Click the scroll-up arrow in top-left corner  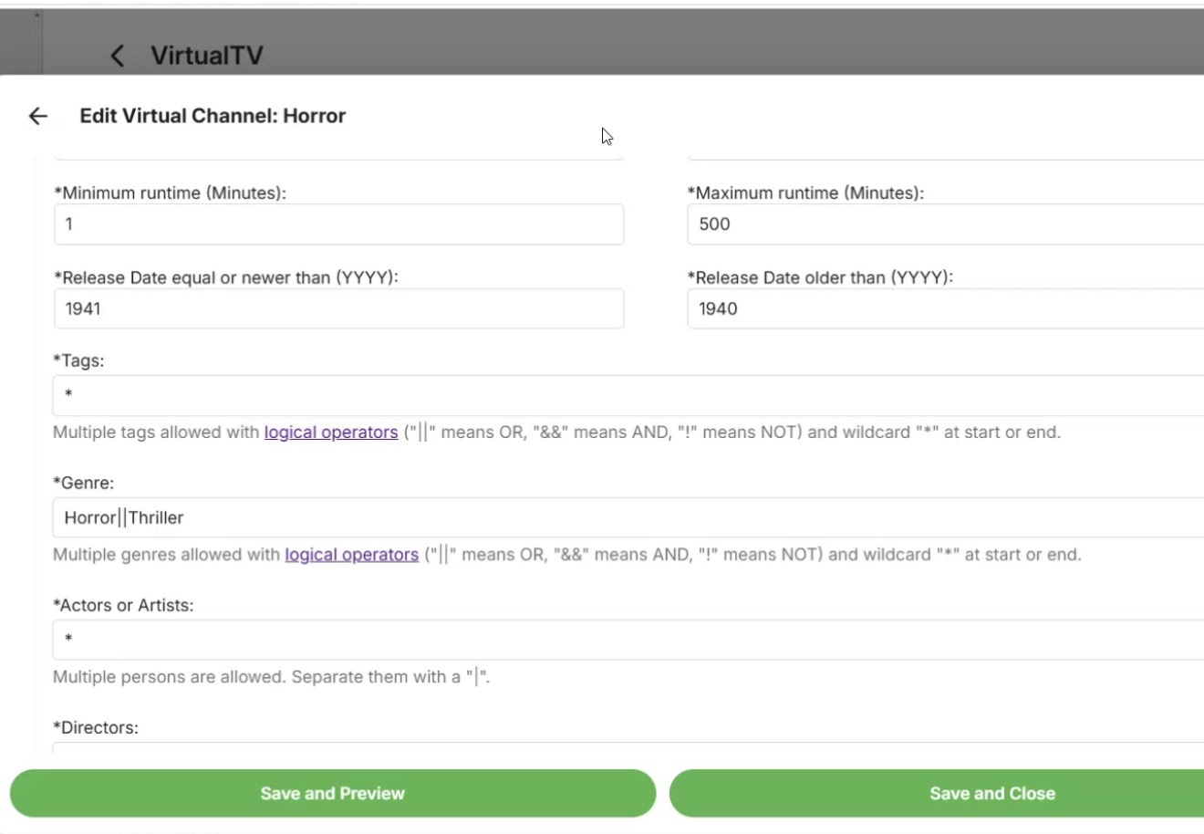37,16
